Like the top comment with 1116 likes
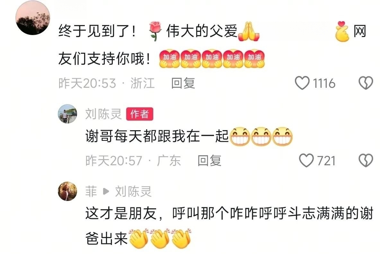The height and width of the screenshot is (254, 380). [302, 83]
